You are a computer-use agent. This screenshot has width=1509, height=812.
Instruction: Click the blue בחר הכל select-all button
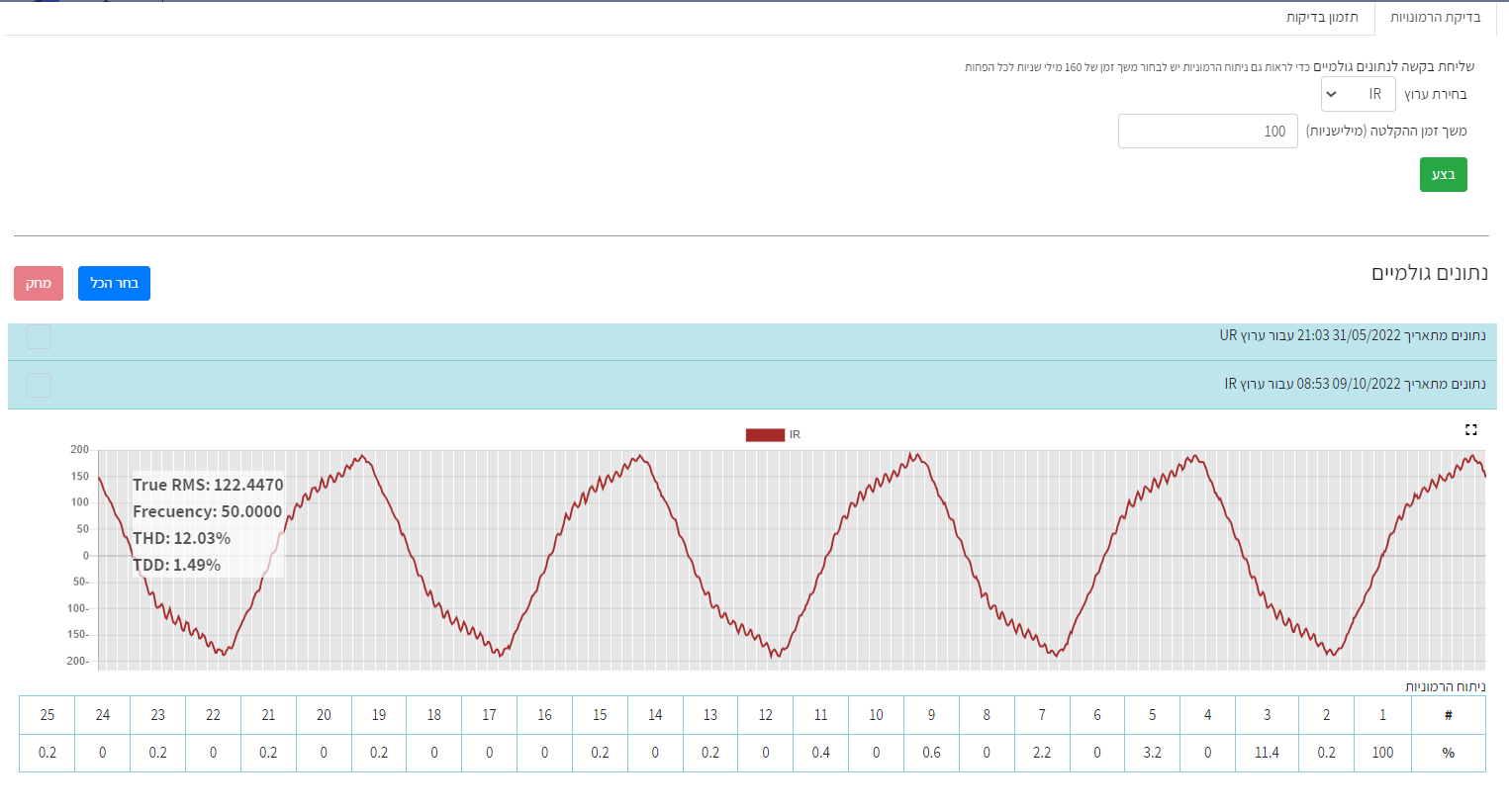pos(114,283)
